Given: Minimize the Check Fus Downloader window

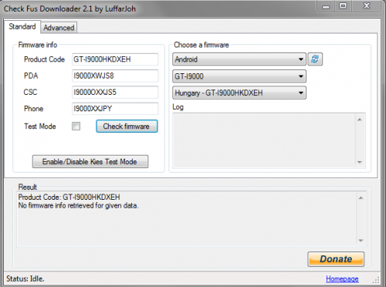Looking at the screenshot, I should pyautogui.click(x=326, y=6).
